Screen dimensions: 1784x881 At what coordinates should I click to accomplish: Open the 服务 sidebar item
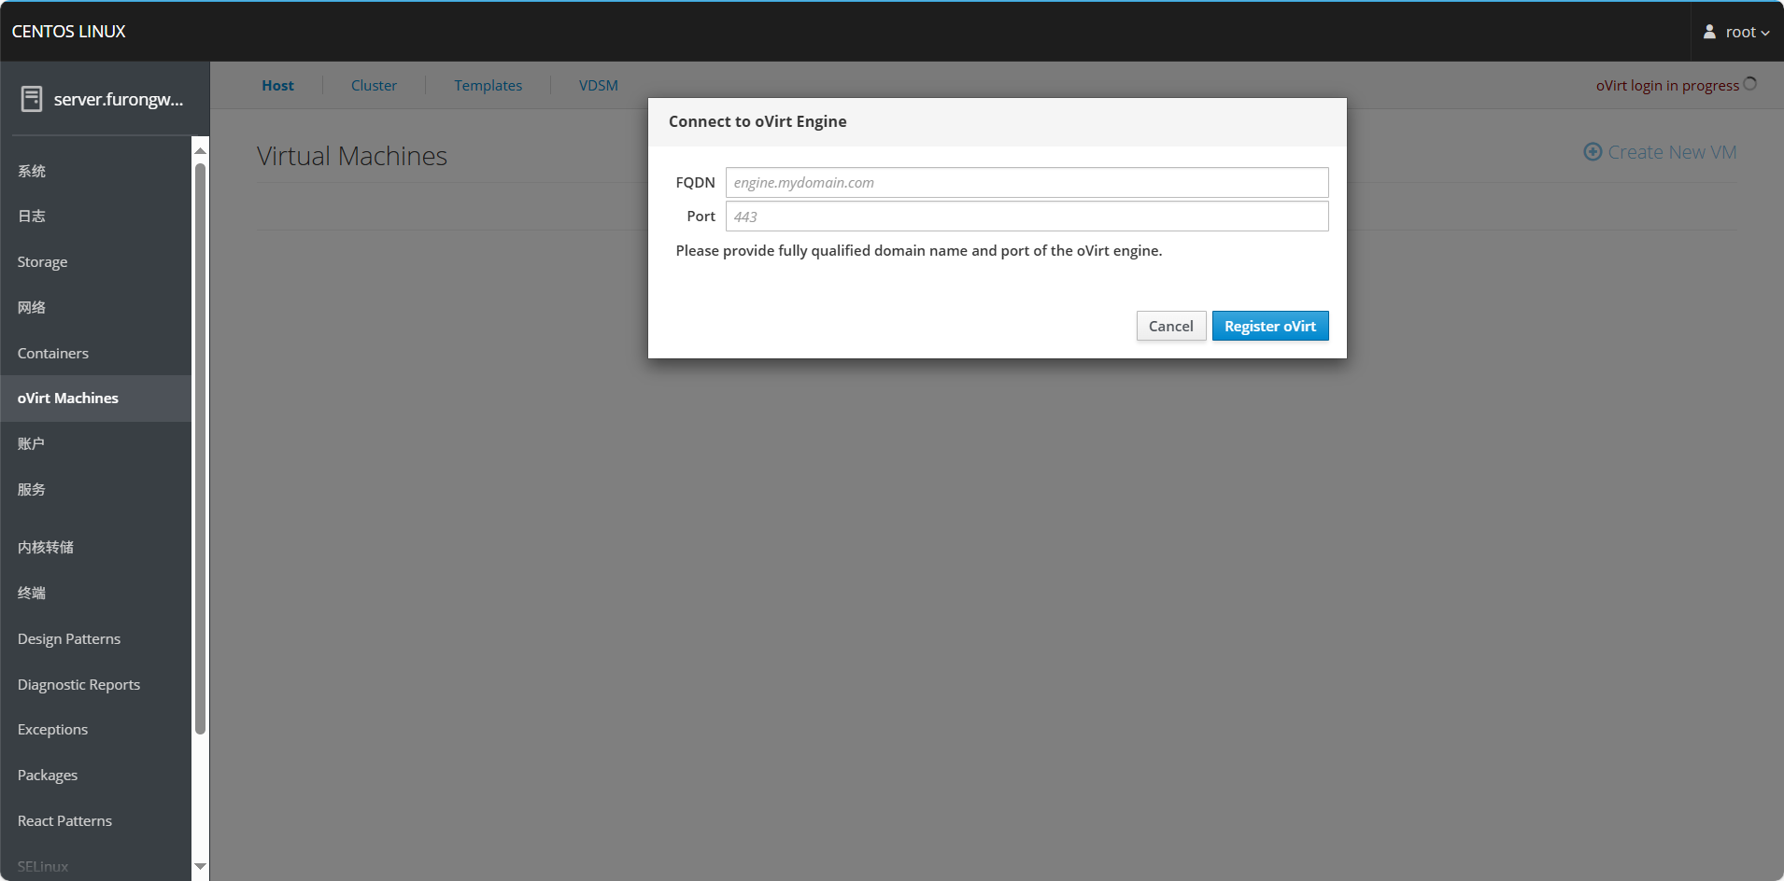(95, 489)
